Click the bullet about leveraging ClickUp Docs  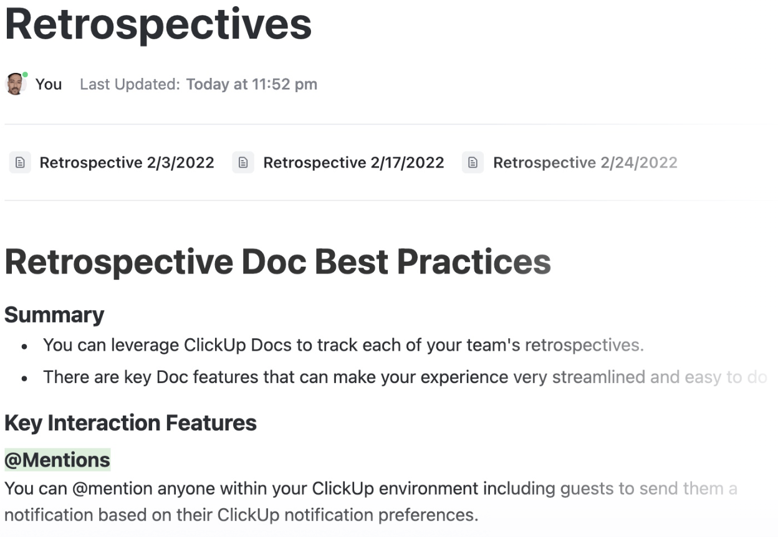tap(343, 345)
